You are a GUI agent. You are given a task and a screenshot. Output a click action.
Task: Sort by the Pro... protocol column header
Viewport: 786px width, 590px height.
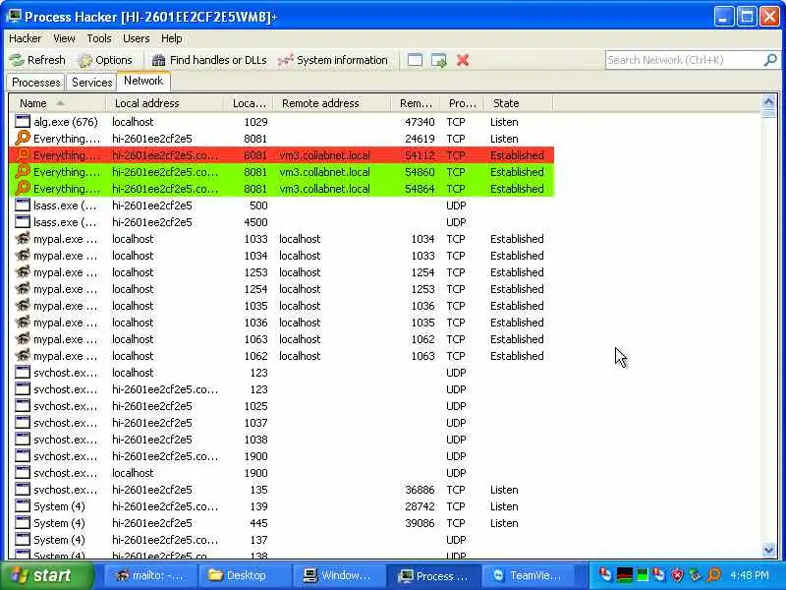(462, 103)
